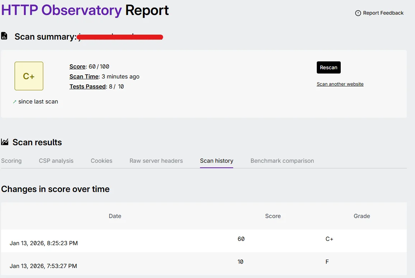Viewport: 415px width, 278px height.
Task: Click the chart icon beside Scan results
Action: point(5,142)
